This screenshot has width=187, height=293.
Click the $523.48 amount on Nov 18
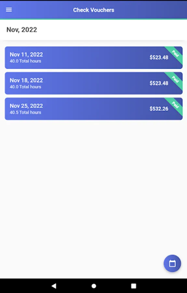click(159, 83)
